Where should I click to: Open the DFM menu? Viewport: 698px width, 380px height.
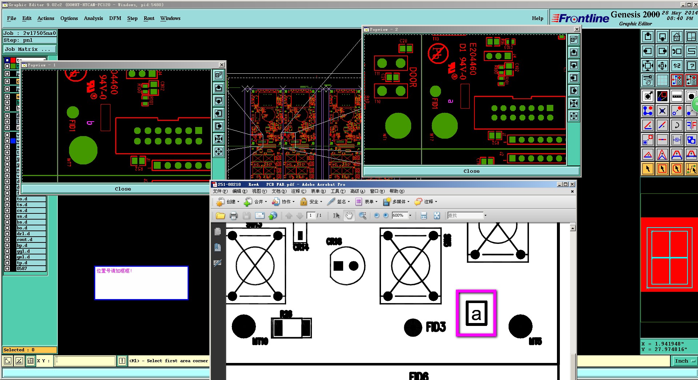click(x=115, y=19)
